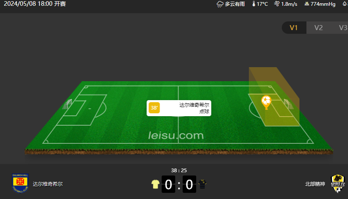Click the 38' minute event badge
Viewport: 348px width, 199px height.
point(154,108)
